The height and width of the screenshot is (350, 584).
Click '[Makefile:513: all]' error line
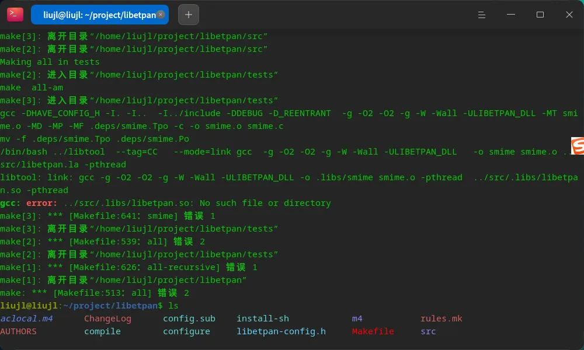(x=95, y=293)
